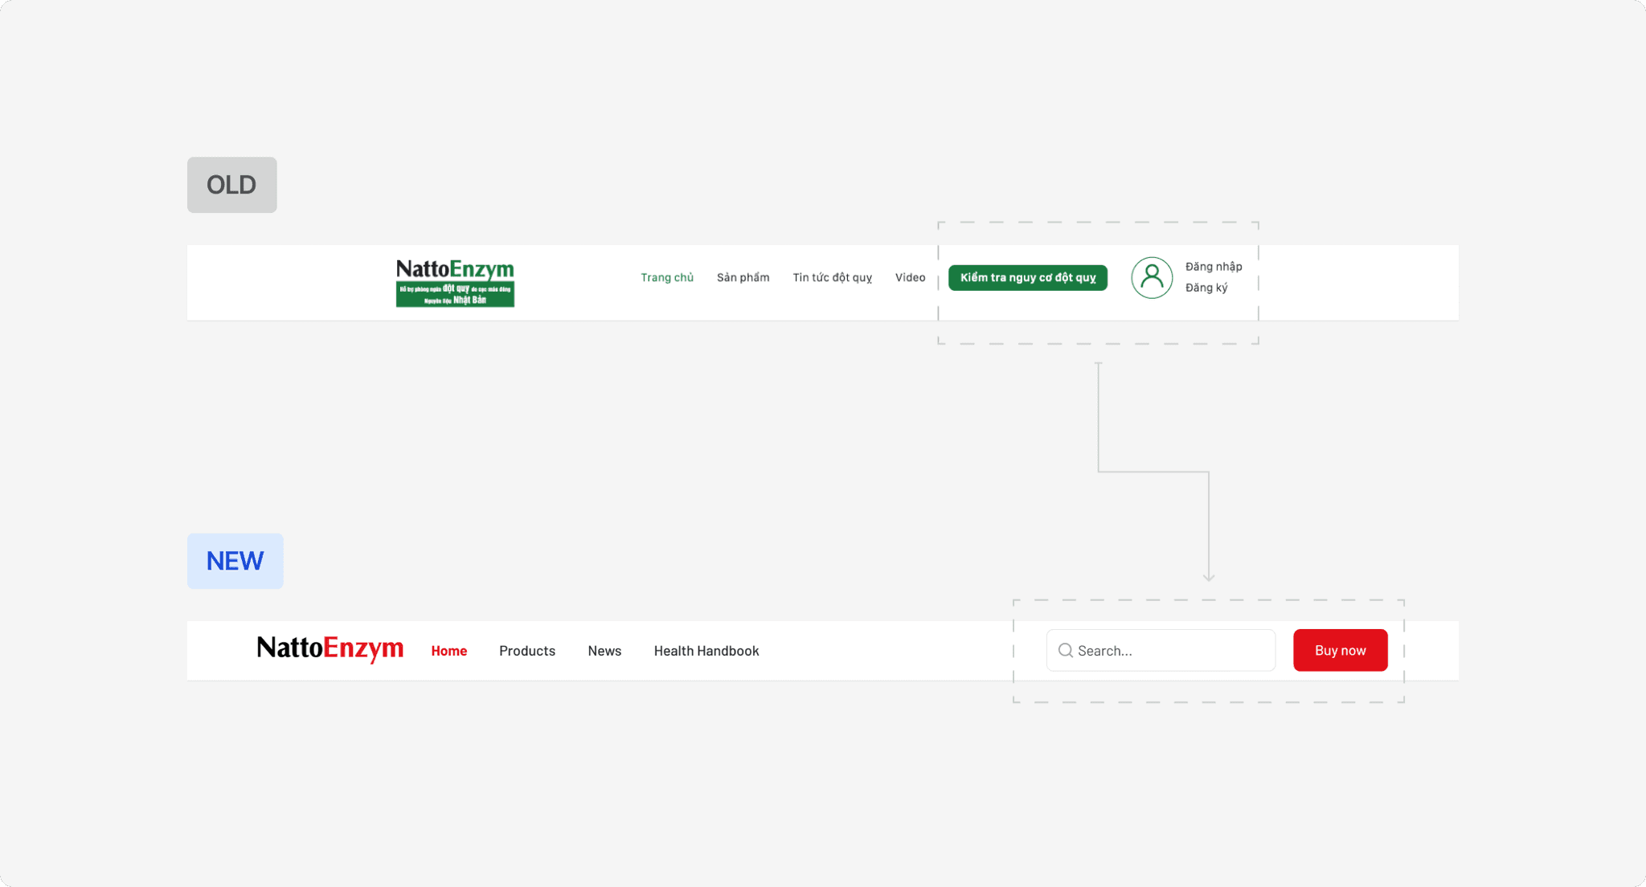Viewport: 1646px width, 887px height.
Task: Open the Products nav item
Action: pos(526,651)
